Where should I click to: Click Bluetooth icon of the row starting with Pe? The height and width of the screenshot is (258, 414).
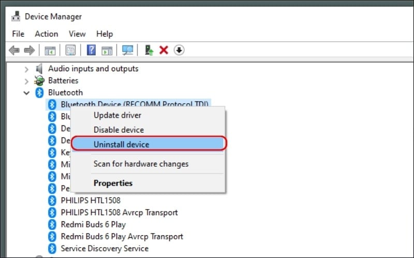click(x=52, y=188)
